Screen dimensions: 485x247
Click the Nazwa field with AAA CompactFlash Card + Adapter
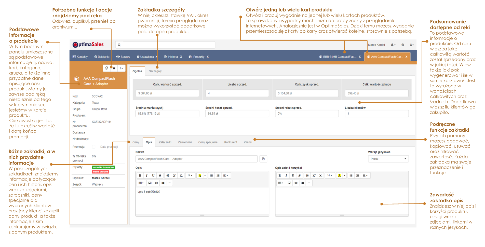click(196, 159)
